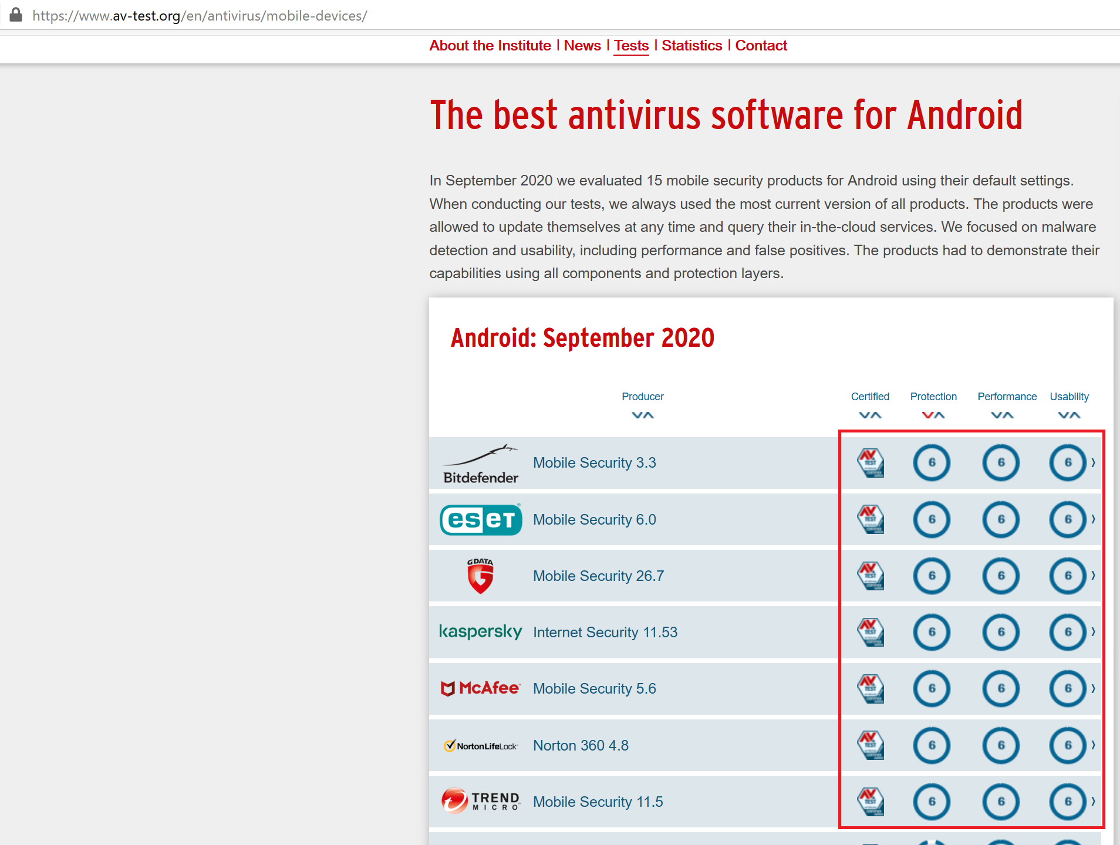Screen dimensions: 1120x845
Task: Open the AV-TEST certified badge for Trend Micro
Action: coord(871,802)
